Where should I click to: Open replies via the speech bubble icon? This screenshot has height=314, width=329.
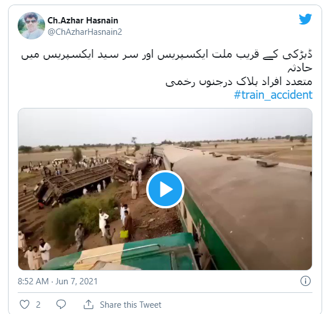(61, 304)
